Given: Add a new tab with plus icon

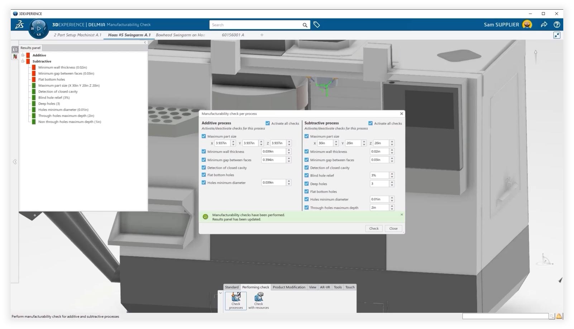Looking at the screenshot, I should click(262, 35).
